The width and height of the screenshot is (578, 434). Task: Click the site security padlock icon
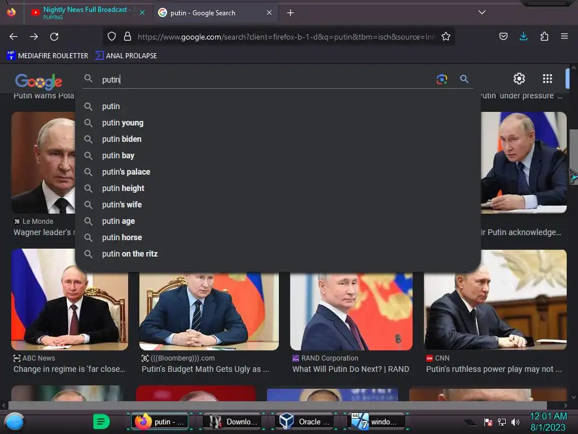pyautogui.click(x=128, y=36)
